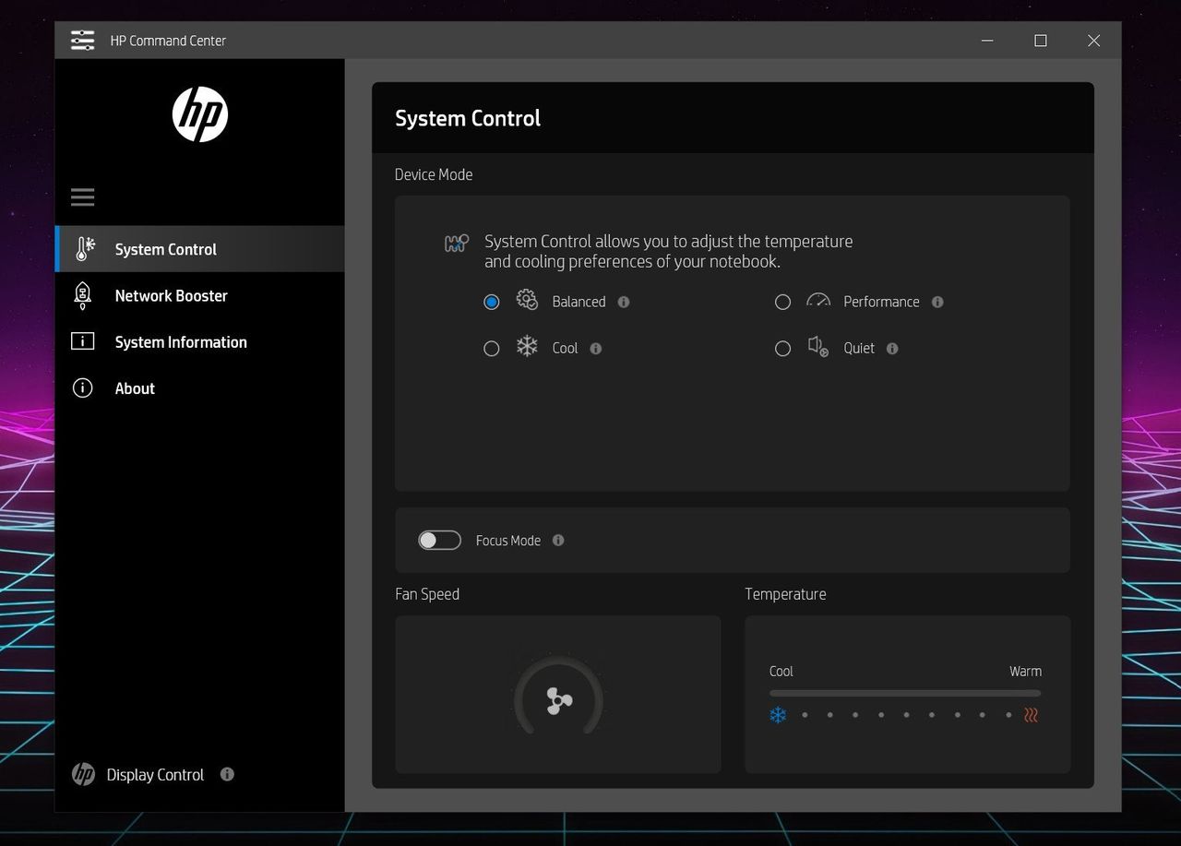Open Display Control link
This screenshot has width=1181, height=846.
pyautogui.click(x=155, y=774)
